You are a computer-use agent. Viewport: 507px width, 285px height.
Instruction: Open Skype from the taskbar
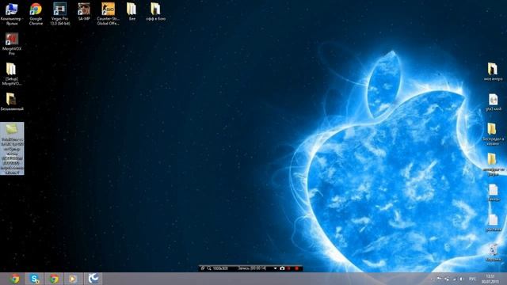coord(34,279)
